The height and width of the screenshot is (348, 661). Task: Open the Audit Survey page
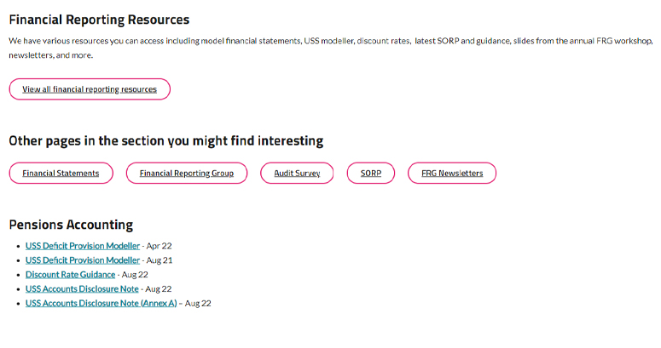(x=297, y=174)
